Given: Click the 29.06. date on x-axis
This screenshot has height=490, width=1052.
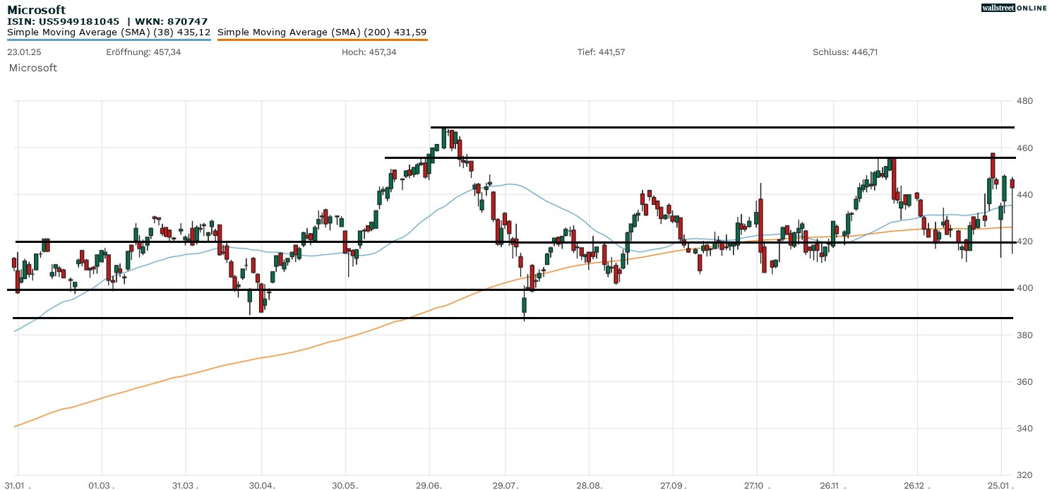Looking at the screenshot, I should point(429,485).
